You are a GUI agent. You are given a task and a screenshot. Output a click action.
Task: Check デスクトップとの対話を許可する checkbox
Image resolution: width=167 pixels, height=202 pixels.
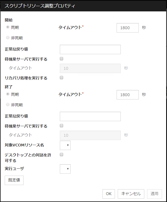coord(61,154)
